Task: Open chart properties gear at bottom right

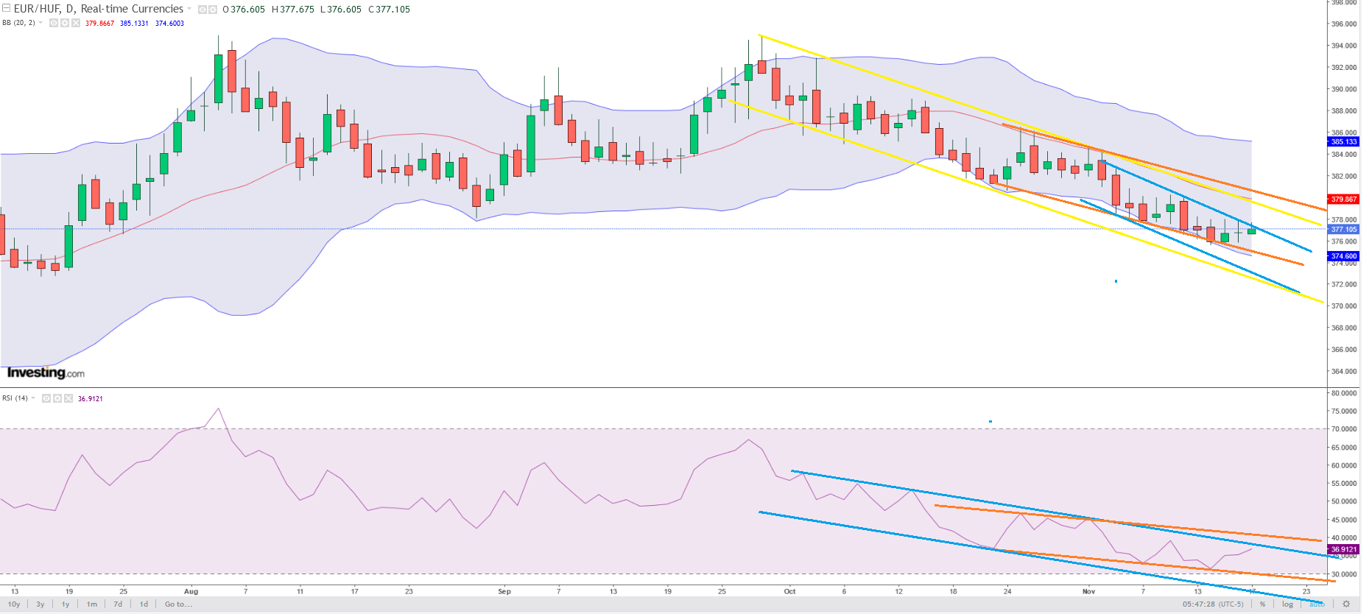Action: pos(1346,604)
